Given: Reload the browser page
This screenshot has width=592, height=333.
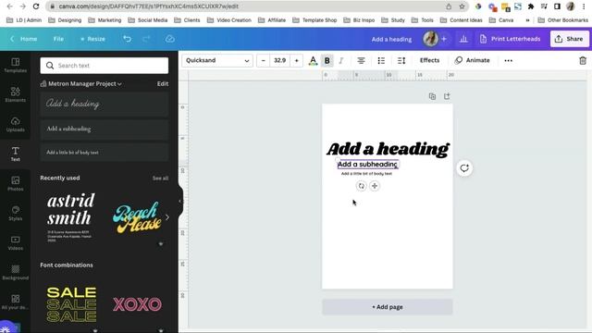Looking at the screenshot, I should (x=36, y=6).
